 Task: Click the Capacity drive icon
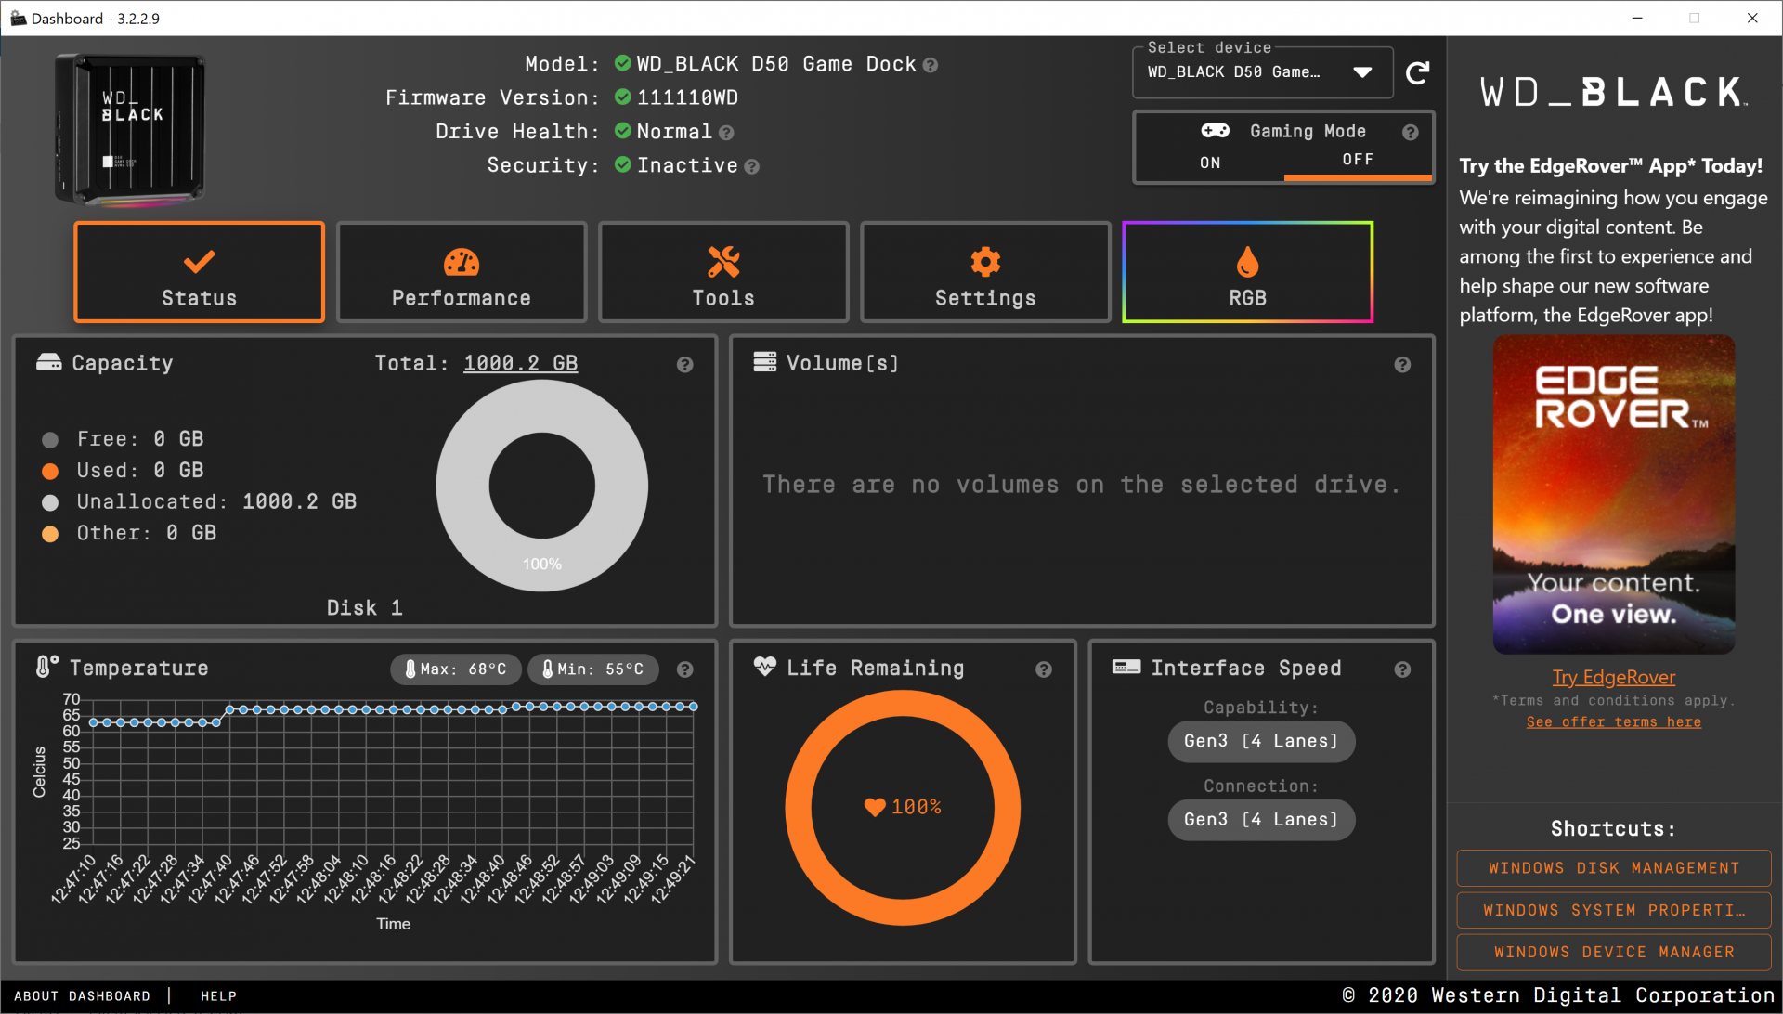48,362
